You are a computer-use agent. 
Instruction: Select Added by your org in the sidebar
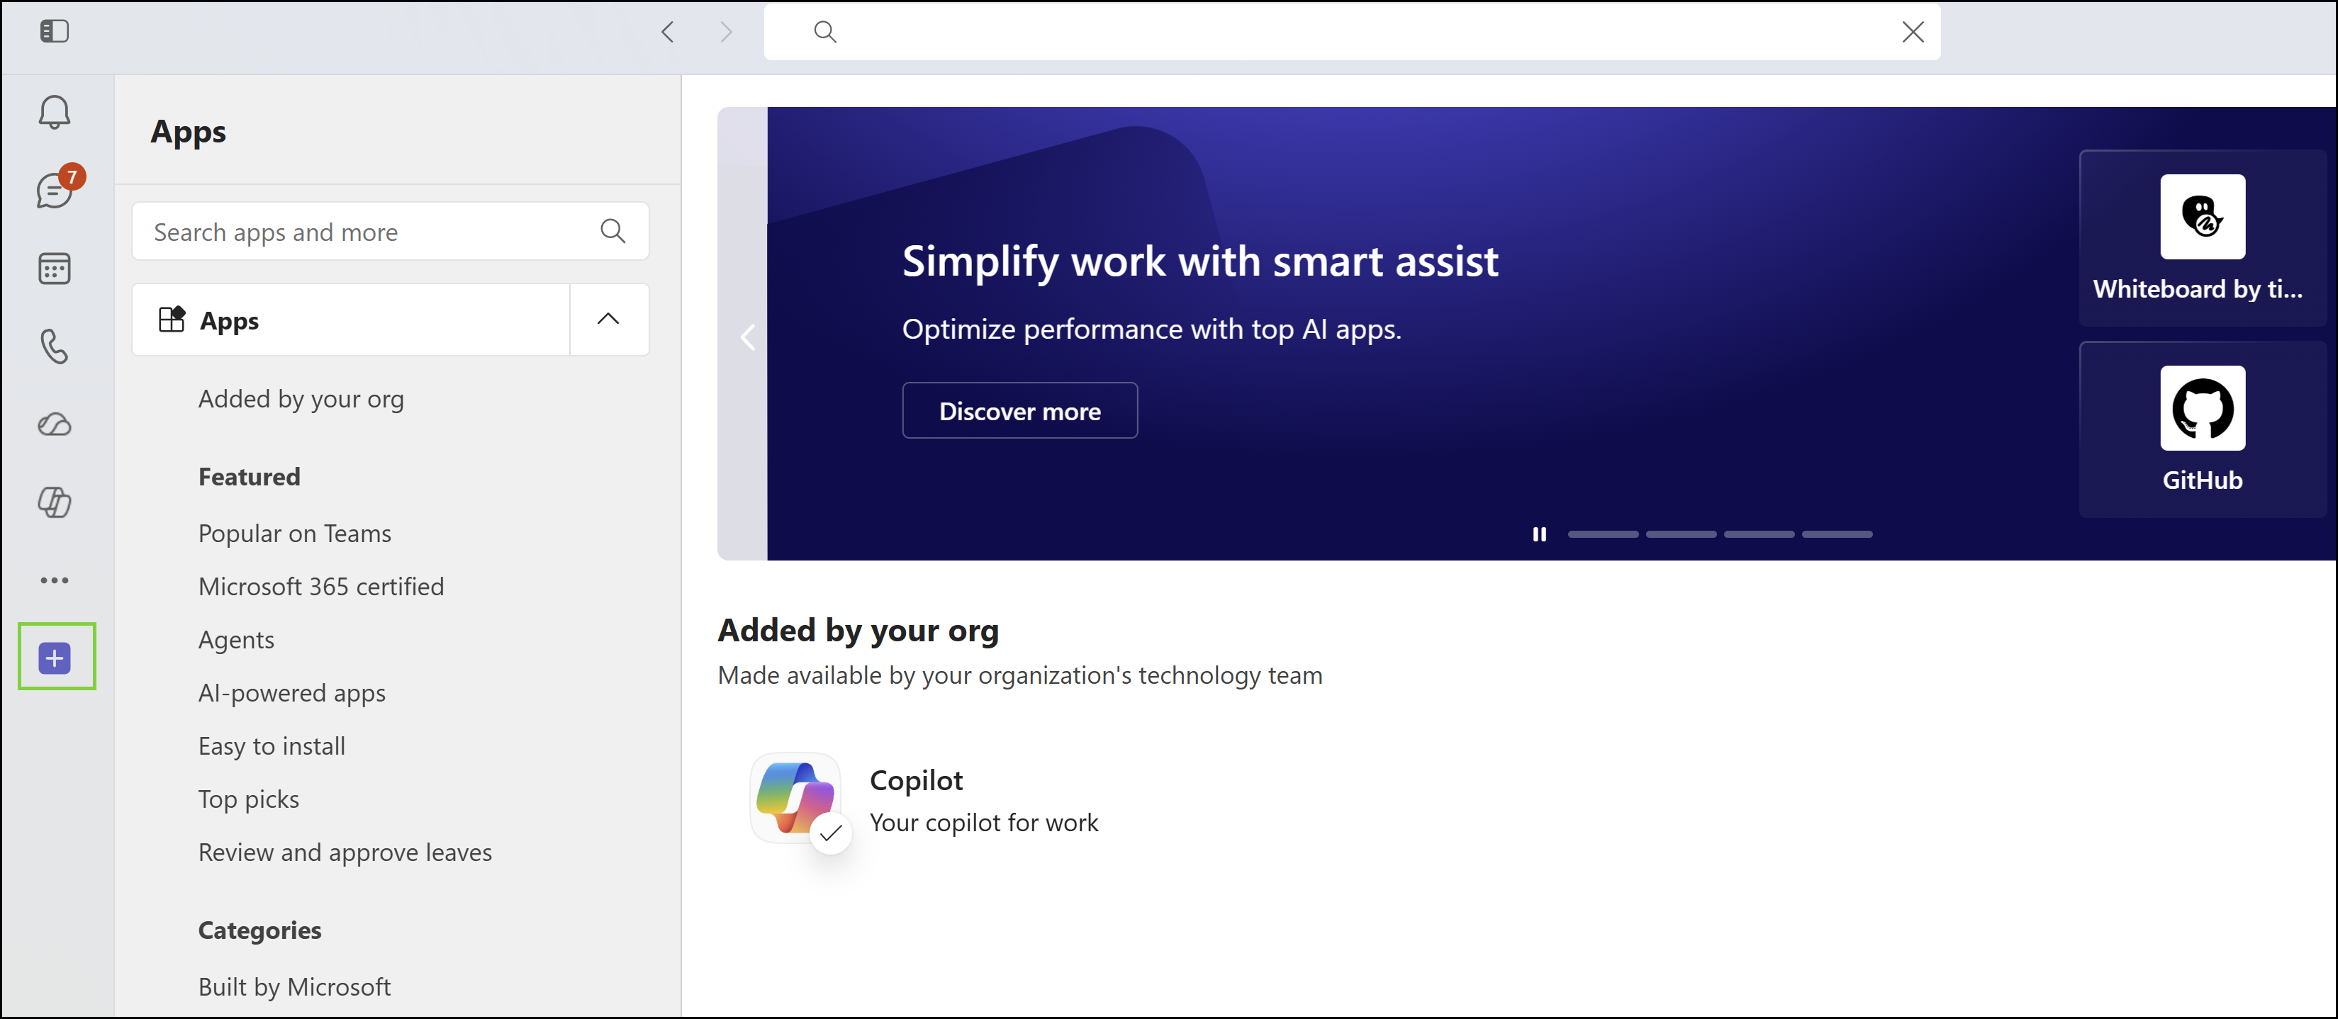pos(301,399)
